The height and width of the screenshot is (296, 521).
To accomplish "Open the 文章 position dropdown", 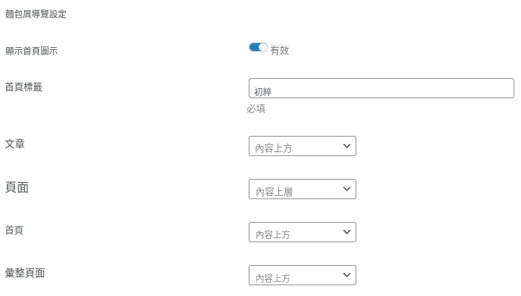I will [x=303, y=146].
